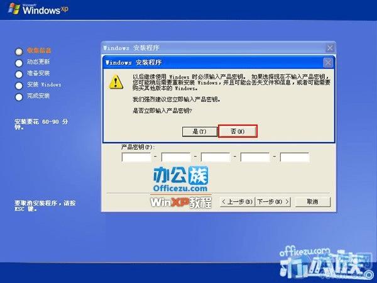The height and width of the screenshot is (283, 377).
Task: Close the front Windows 安装程序 dialog
Action: (328, 63)
